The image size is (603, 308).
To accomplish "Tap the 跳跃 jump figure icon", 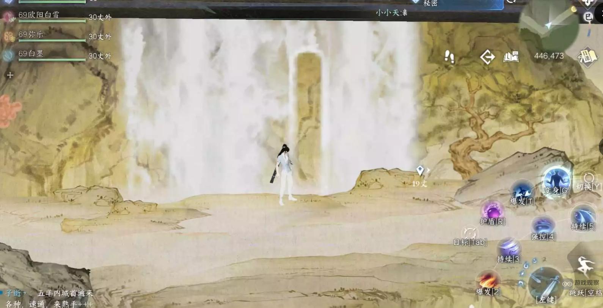I will click(586, 266).
